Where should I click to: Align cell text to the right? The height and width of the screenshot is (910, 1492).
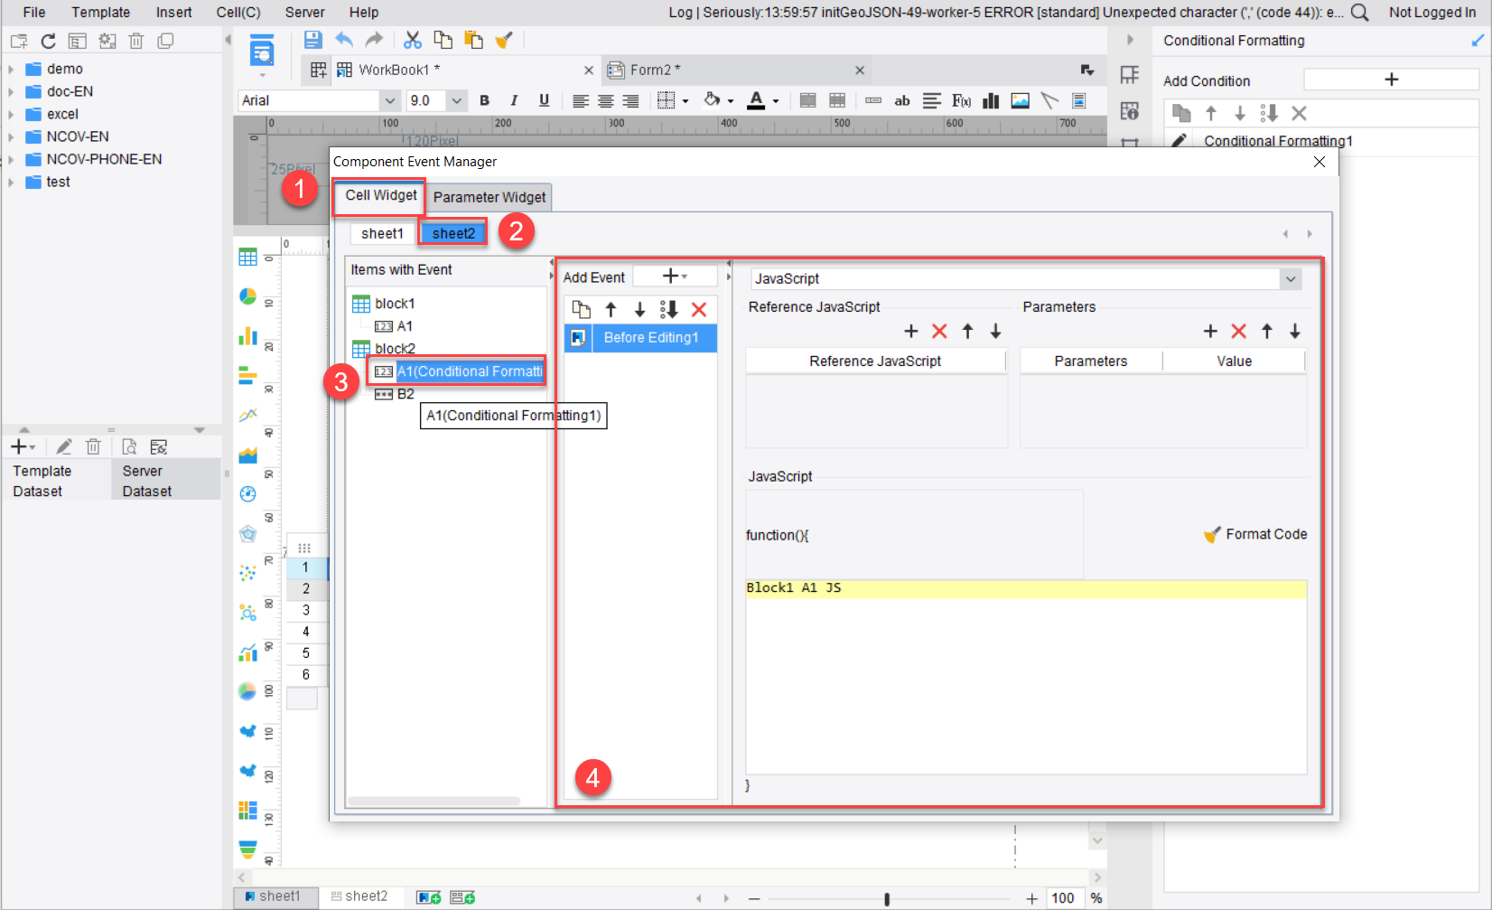point(631,101)
